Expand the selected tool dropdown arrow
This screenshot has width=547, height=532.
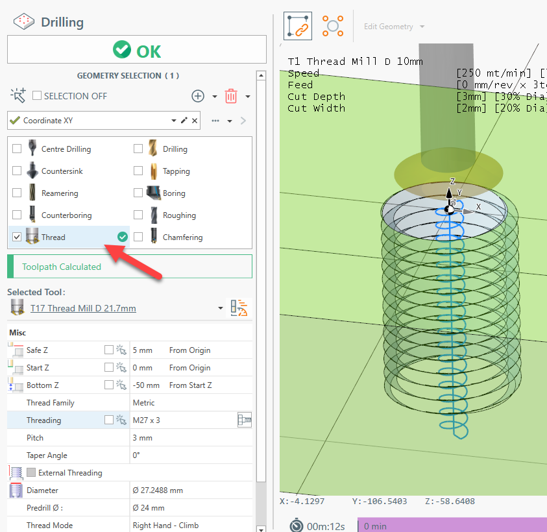click(x=221, y=308)
